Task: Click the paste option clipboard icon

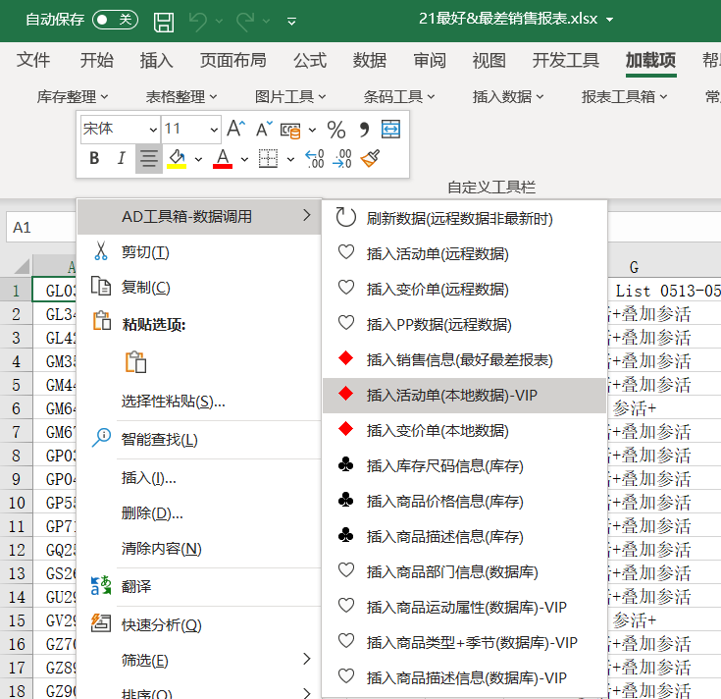Action: point(136,361)
